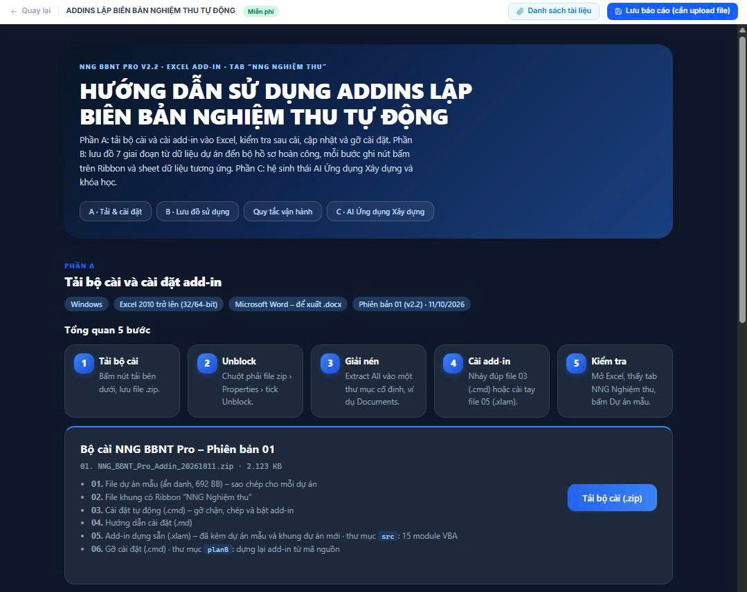Screen dimensions: 747x592
Task: Click page title ADDINS LẬP BIÊN BẢN NGHIỆM THU TỰ ĐỘNG
Action: click(x=150, y=10)
